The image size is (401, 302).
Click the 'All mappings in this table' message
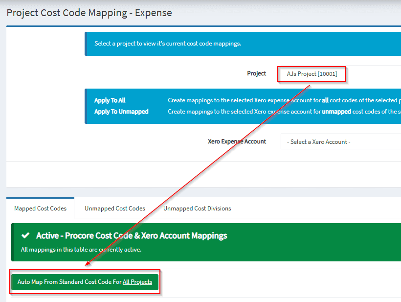coord(81,250)
